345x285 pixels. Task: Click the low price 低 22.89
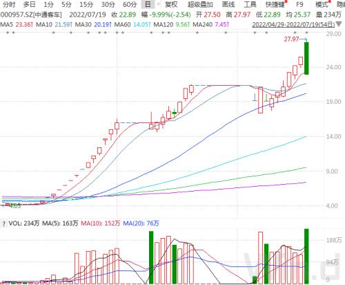268,15
